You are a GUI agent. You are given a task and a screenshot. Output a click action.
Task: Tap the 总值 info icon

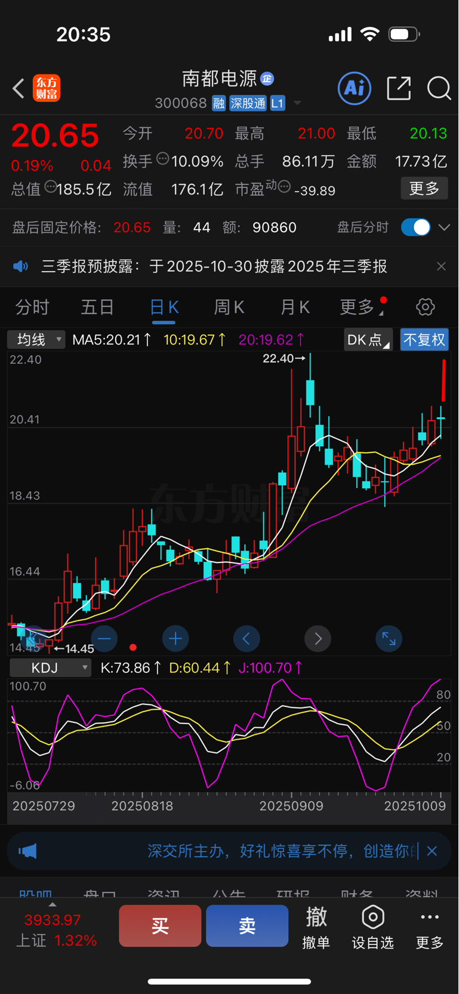point(51,187)
